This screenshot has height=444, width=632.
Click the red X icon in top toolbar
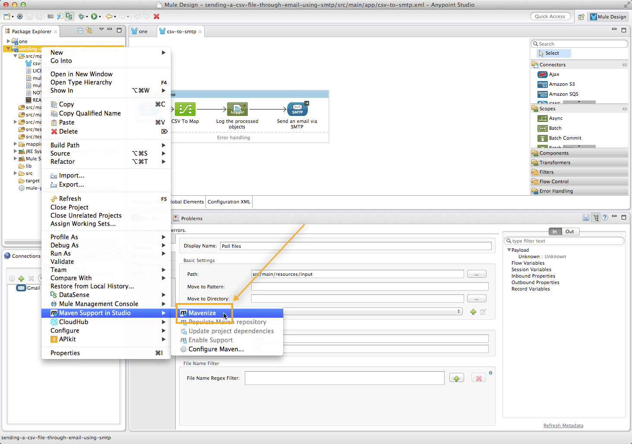[156, 16]
